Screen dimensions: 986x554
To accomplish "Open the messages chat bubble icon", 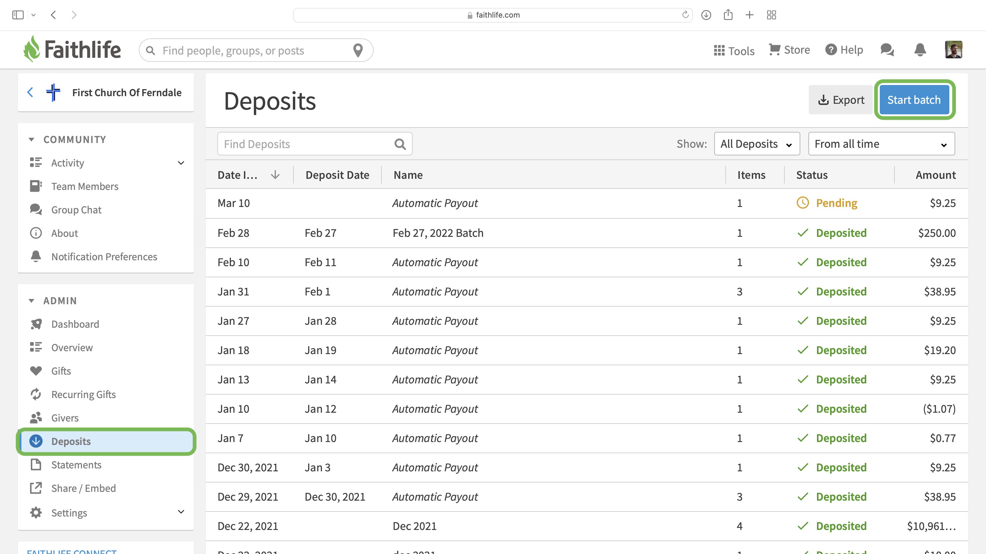I will (x=887, y=50).
